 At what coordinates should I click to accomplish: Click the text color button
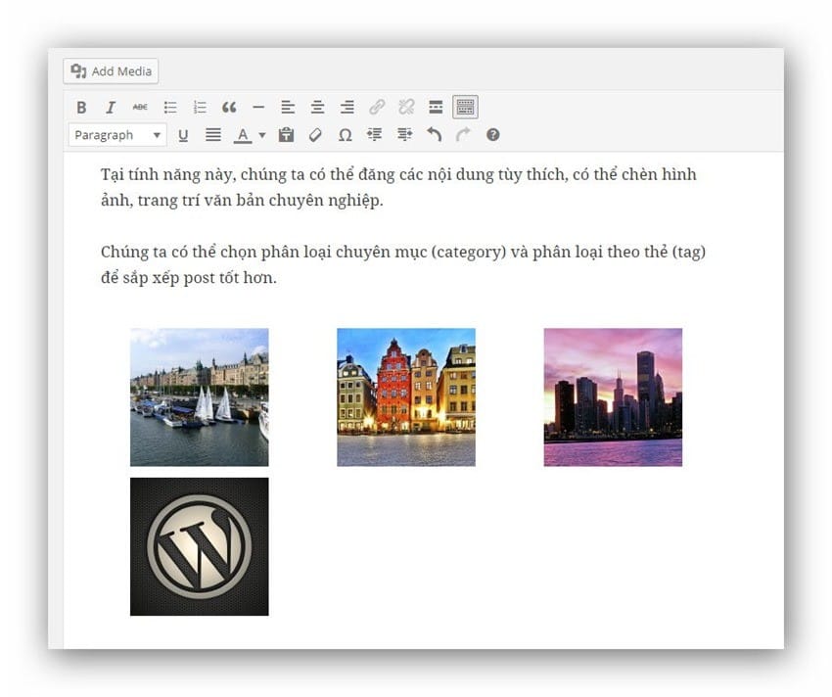click(243, 135)
